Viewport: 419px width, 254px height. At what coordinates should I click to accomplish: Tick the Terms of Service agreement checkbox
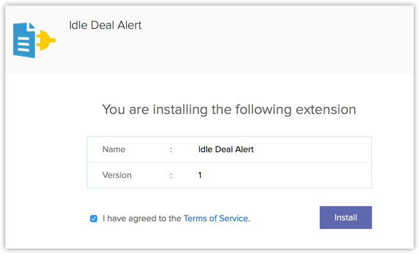(x=93, y=218)
